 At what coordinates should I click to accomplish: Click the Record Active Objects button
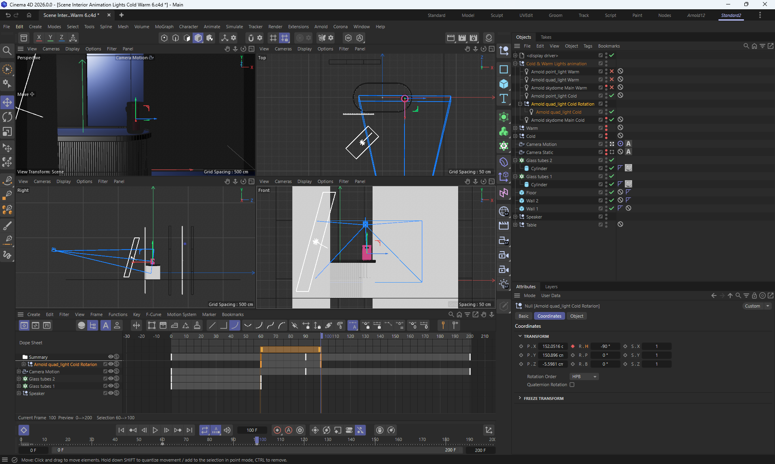pos(277,430)
